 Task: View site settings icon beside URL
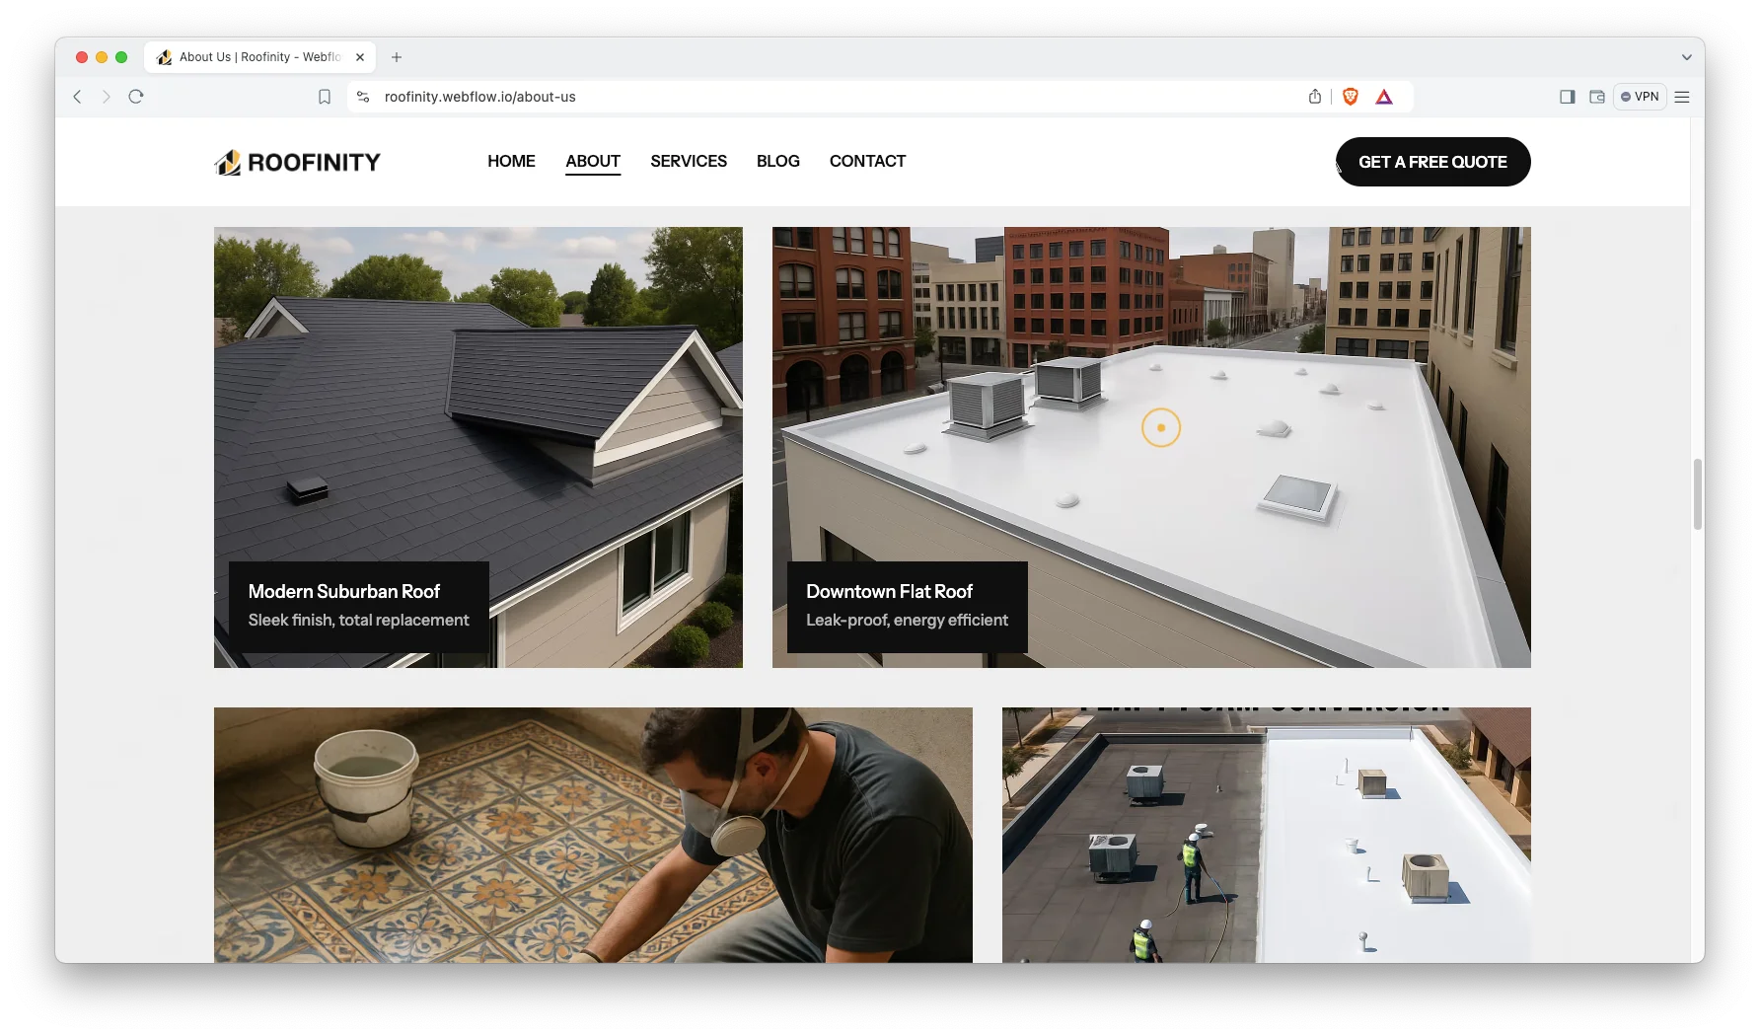tap(363, 97)
